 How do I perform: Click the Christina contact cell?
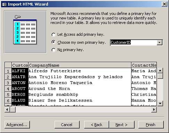(144, 94)
